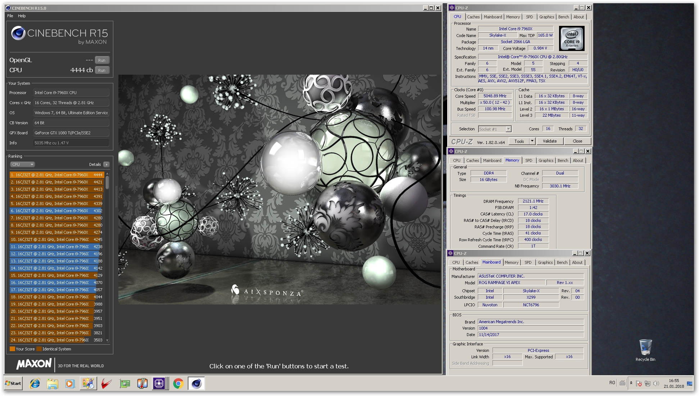This screenshot has width=699, height=396.
Task: Click the BIOS date field 11/14/2017
Action: pos(531,335)
